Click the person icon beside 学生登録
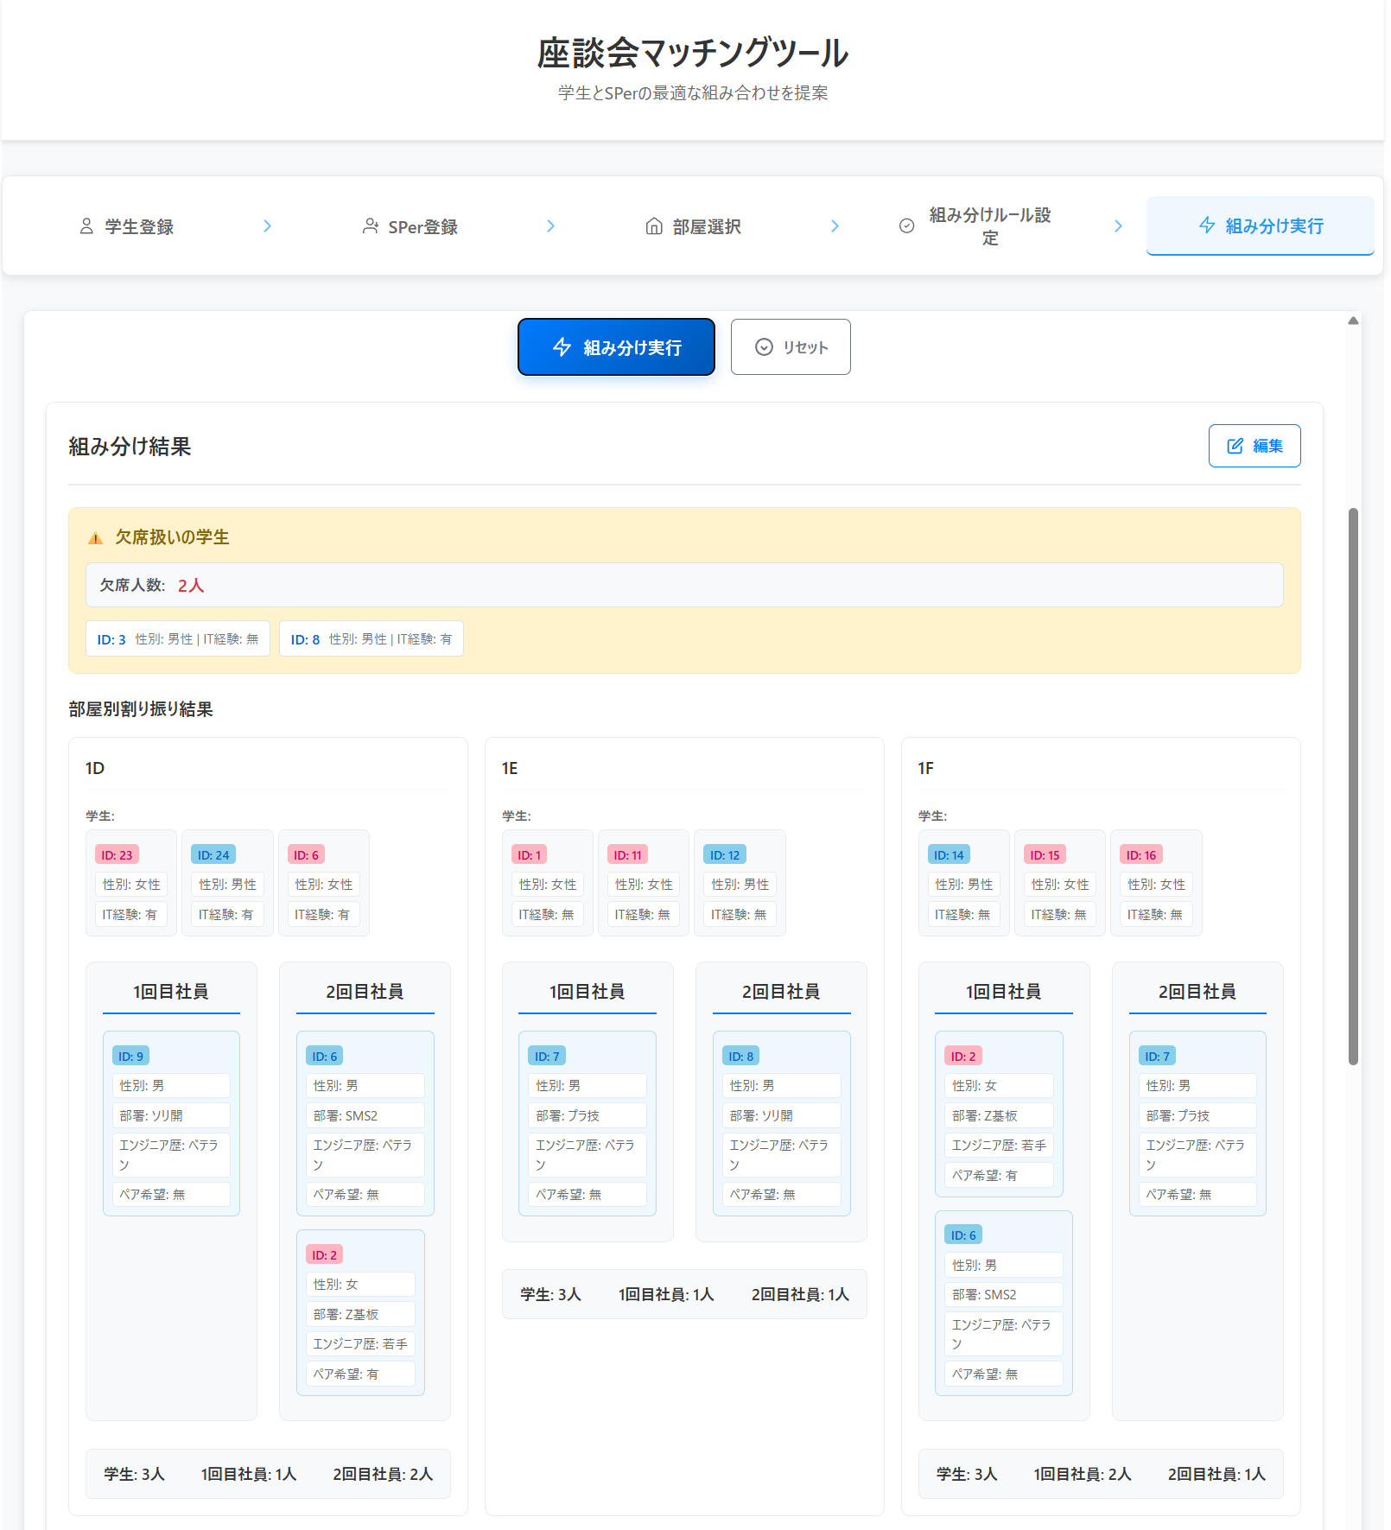 coord(86,226)
